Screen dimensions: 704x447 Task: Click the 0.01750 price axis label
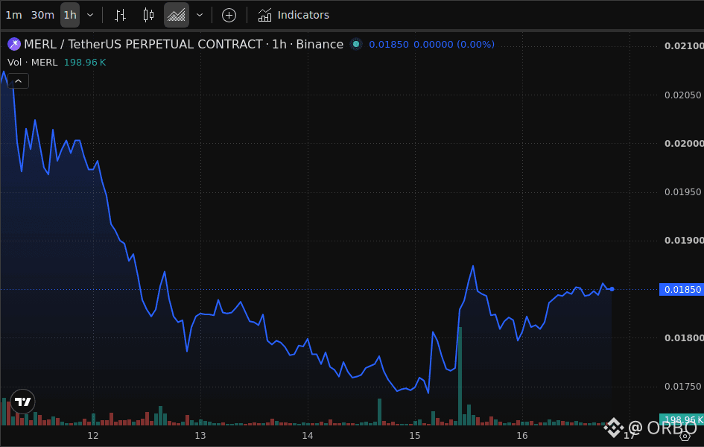pyautogui.click(x=682, y=387)
